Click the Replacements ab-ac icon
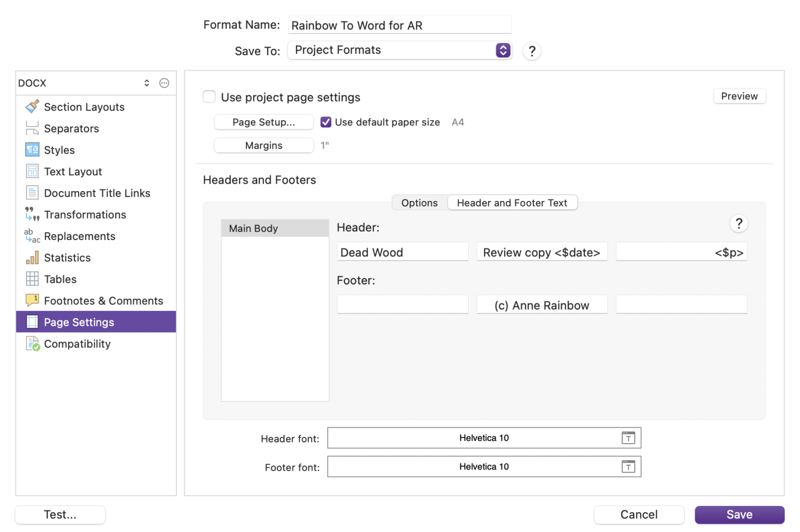Image resolution: width=800 pixels, height=532 pixels. [32, 236]
